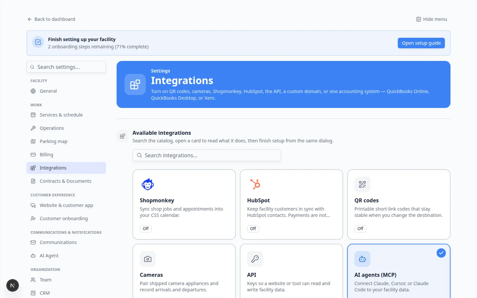Open the Cameras integration card

tap(184, 271)
